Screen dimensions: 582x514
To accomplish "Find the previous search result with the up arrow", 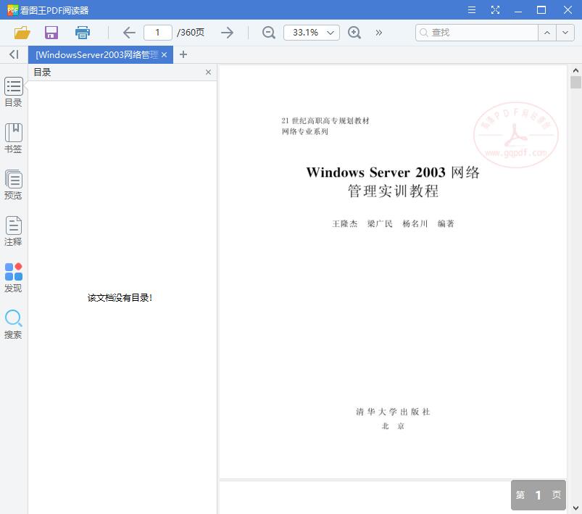I will click(547, 33).
